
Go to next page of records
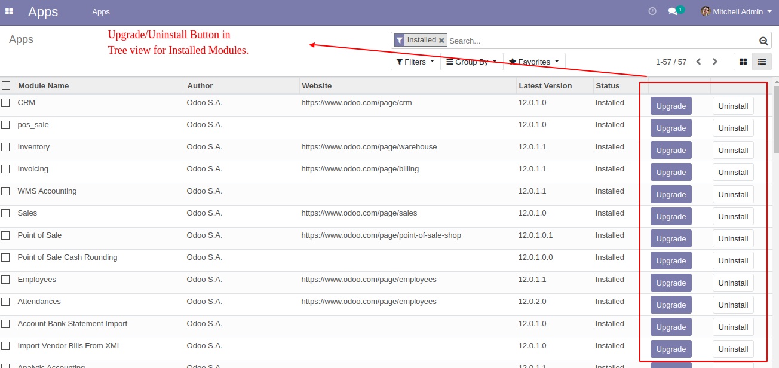pos(715,62)
